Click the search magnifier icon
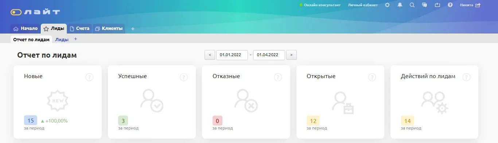Image resolution: width=498 pixels, height=143 pixels. pyautogui.click(x=412, y=5)
